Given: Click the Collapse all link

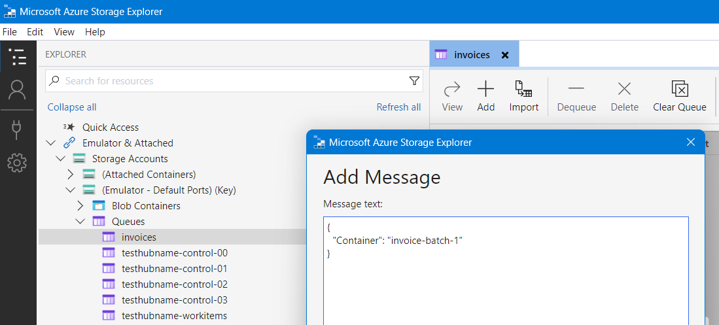Looking at the screenshot, I should 72,107.
